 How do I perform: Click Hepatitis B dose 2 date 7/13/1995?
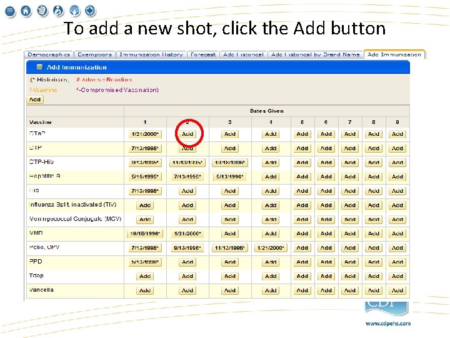pos(187,177)
